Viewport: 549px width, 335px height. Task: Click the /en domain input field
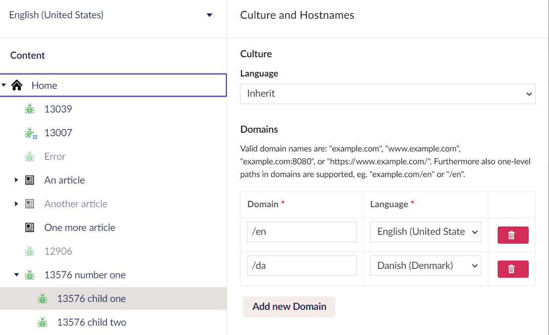302,232
